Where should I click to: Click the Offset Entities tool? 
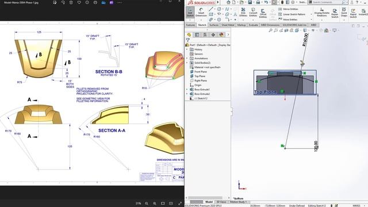[263, 13]
